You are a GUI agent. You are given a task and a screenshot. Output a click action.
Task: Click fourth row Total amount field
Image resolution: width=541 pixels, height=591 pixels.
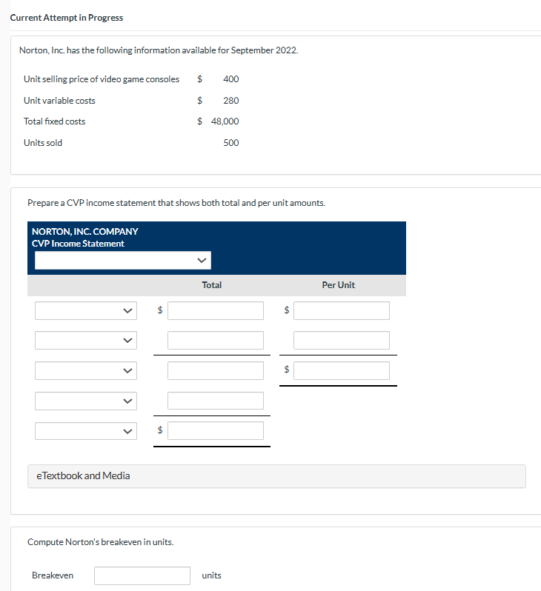[216, 401]
